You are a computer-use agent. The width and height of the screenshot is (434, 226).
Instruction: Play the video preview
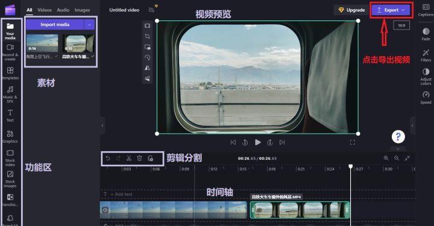click(x=258, y=142)
